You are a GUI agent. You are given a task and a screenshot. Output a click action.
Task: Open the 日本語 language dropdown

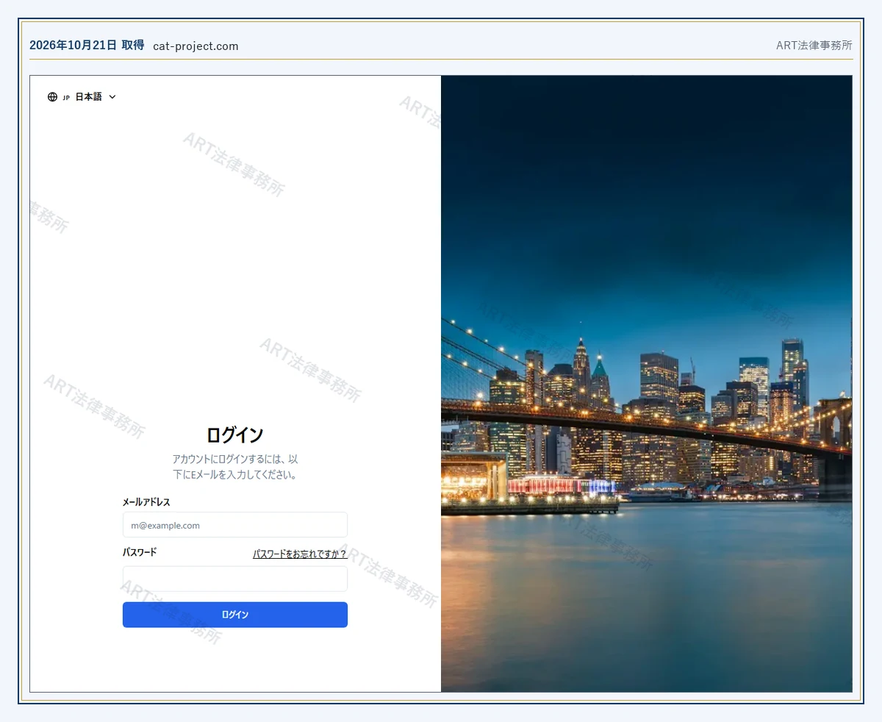pos(82,97)
